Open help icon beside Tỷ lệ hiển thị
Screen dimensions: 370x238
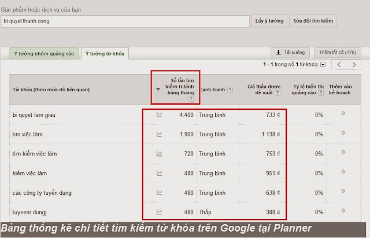coord(321,93)
